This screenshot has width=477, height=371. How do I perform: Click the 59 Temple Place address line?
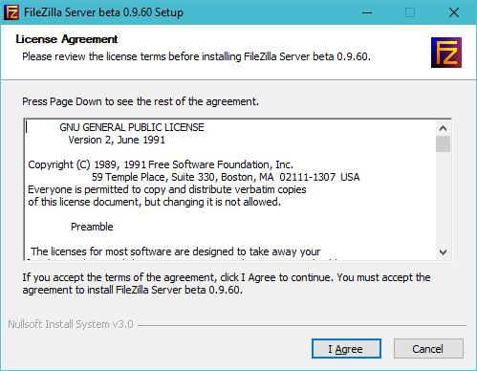(226, 177)
